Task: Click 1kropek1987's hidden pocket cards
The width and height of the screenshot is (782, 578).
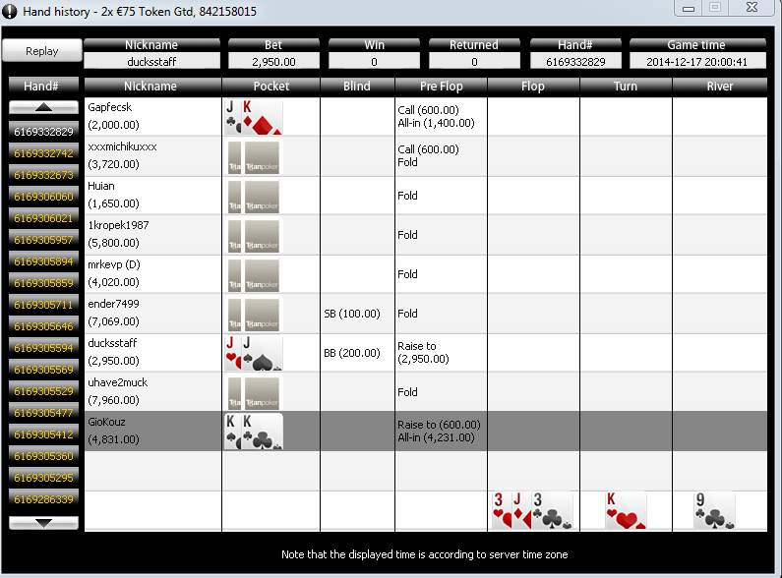Action: pos(254,235)
